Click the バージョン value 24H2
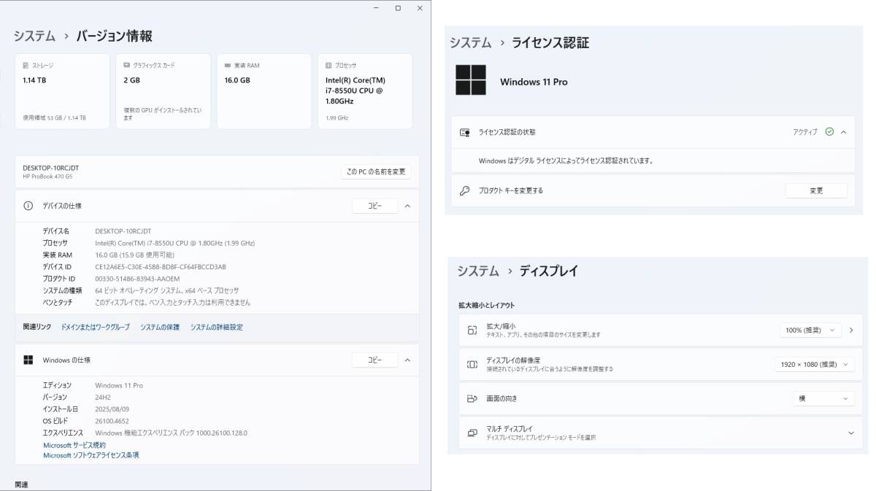The width and height of the screenshot is (876, 491). (103, 397)
